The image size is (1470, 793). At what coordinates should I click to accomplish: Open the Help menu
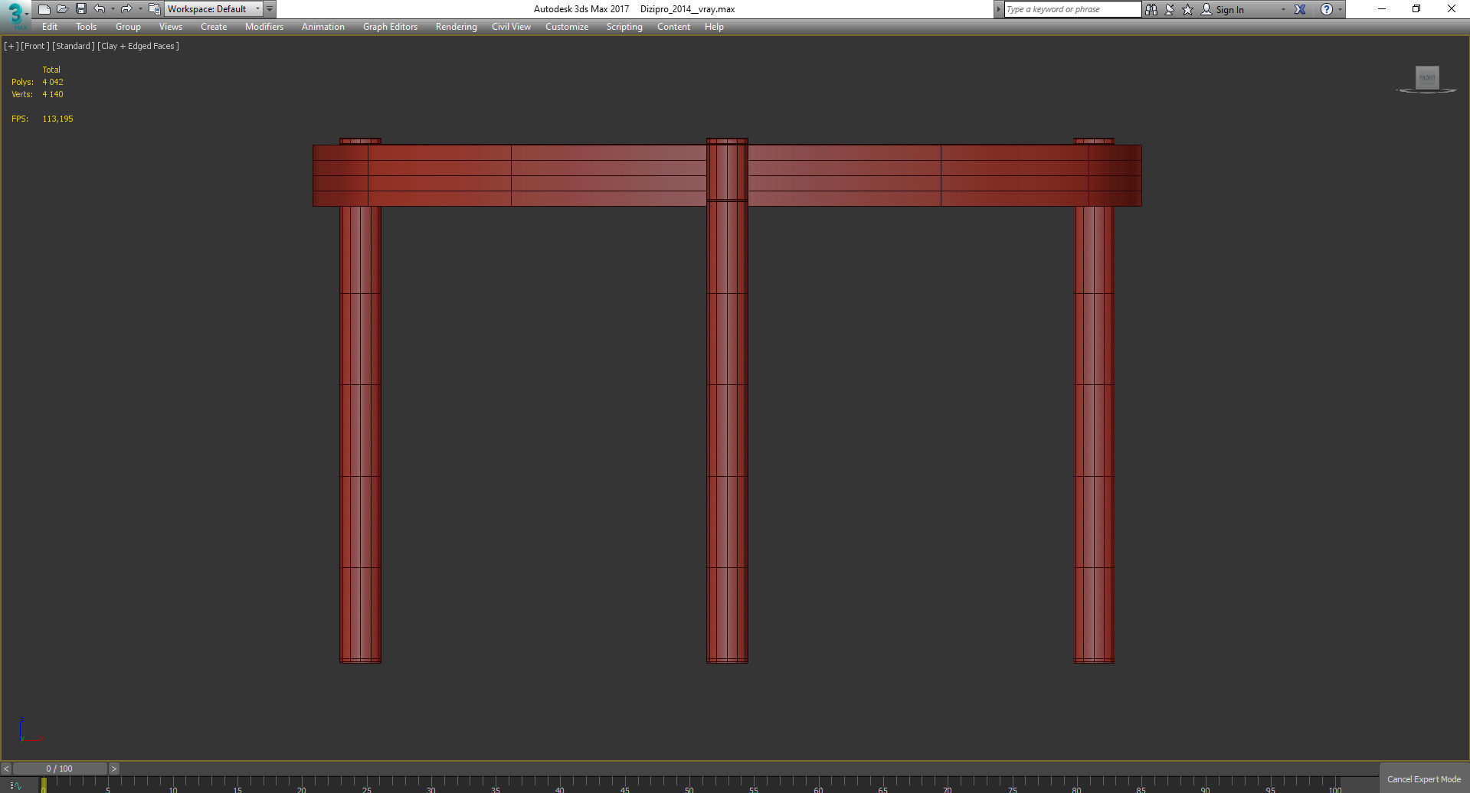coord(714,27)
